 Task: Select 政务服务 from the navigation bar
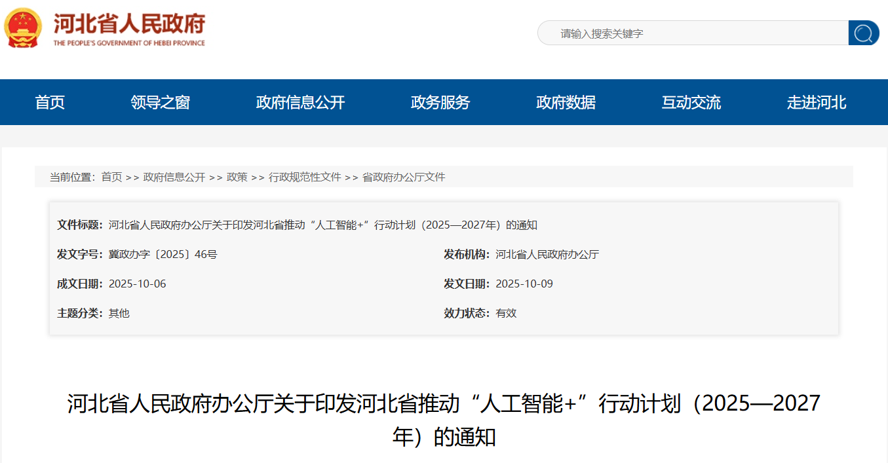pos(440,102)
